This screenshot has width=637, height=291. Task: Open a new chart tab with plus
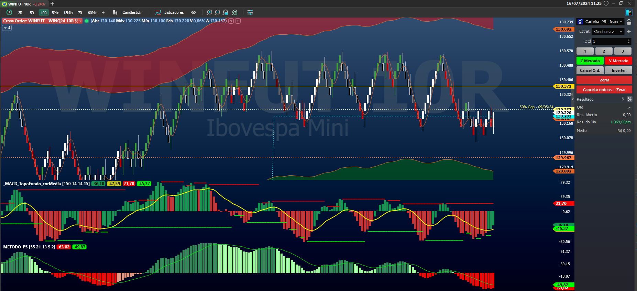[52, 4]
